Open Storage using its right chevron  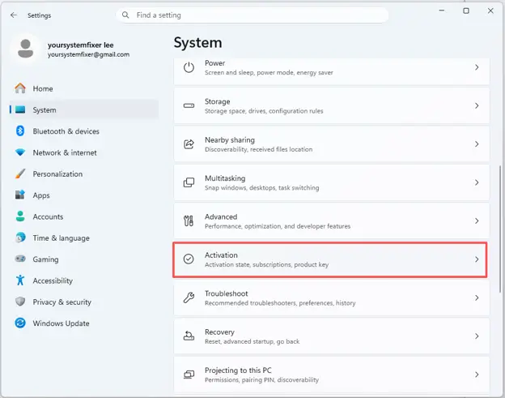coord(477,105)
